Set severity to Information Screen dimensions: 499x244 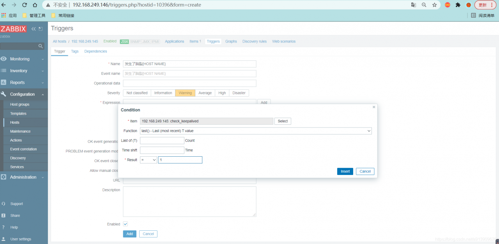click(x=163, y=93)
